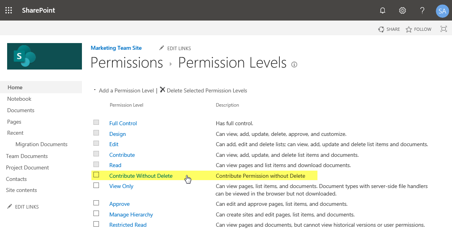This screenshot has height=237, width=452.
Task: Show the Permission Levels info tooltip icon
Action: coord(294,64)
